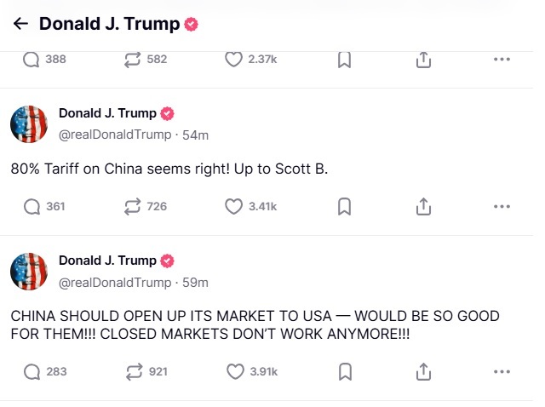
Task: Share the topmost post with 388 replies
Action: 422,59
